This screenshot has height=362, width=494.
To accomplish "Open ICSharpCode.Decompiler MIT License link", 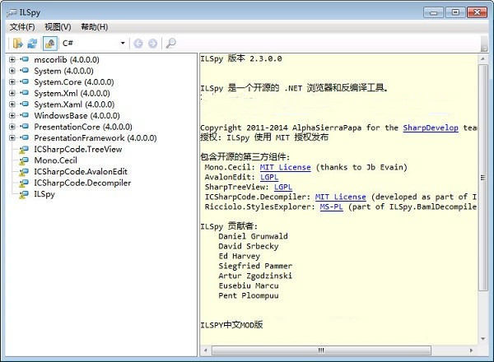I will (341, 197).
